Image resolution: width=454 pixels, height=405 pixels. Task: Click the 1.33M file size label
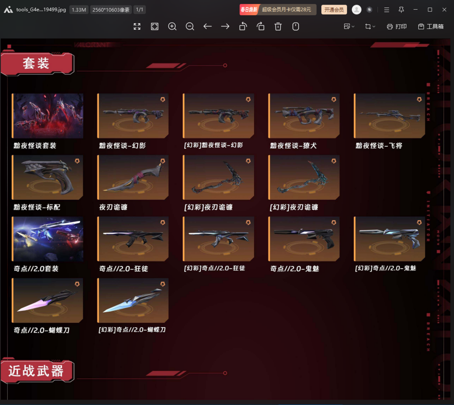coord(79,10)
